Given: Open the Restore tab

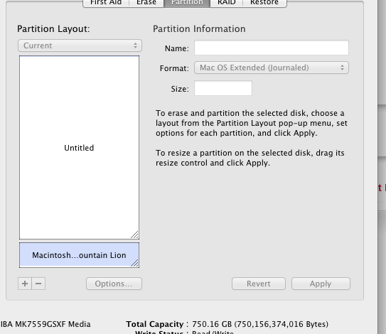Looking at the screenshot, I should tap(264, 3).
